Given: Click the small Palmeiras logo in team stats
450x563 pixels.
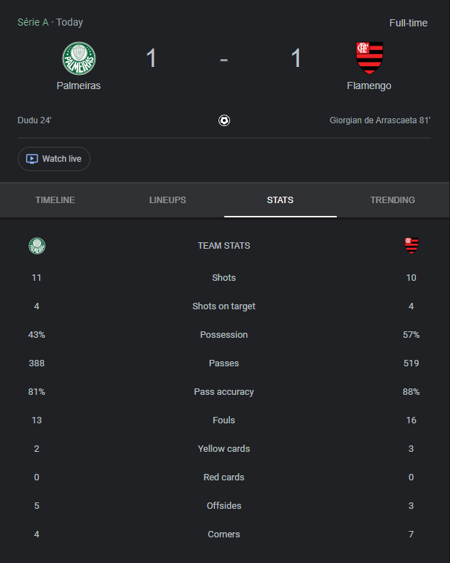Looking at the screenshot, I should 37,246.
